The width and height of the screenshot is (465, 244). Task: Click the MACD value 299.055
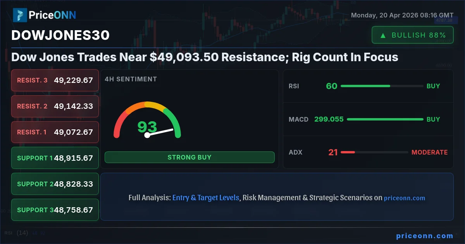pyautogui.click(x=329, y=119)
